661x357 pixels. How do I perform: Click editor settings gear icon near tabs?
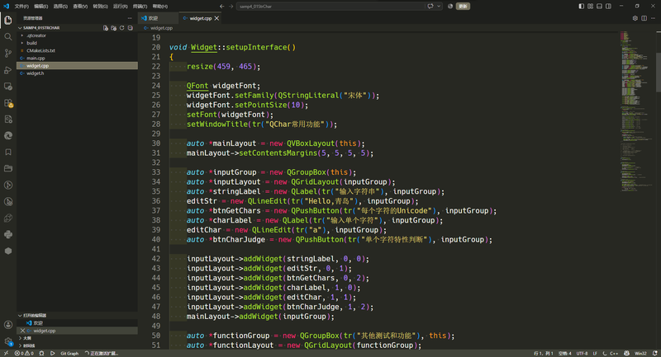(635, 18)
